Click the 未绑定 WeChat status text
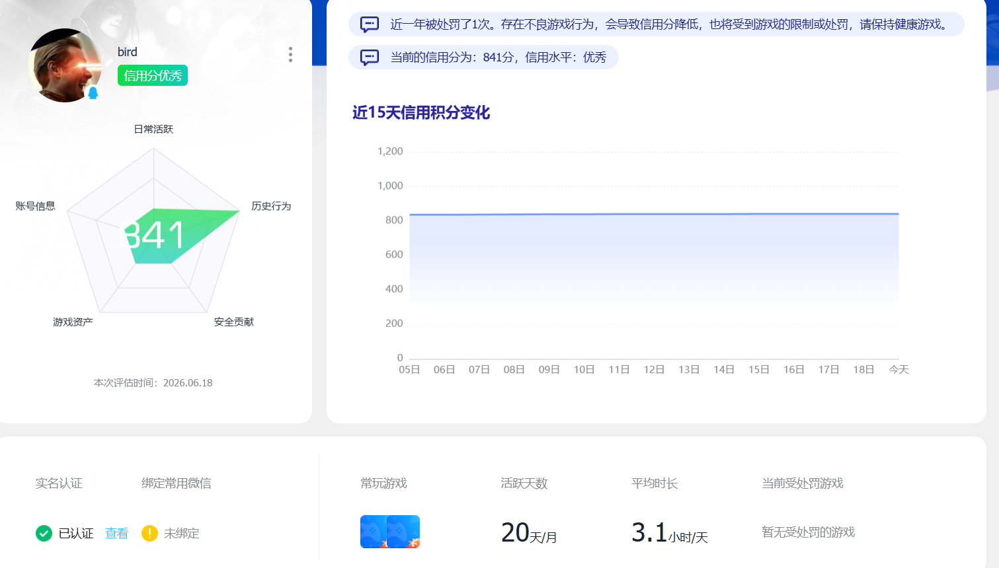The height and width of the screenshot is (568, 999). pyautogui.click(x=182, y=533)
